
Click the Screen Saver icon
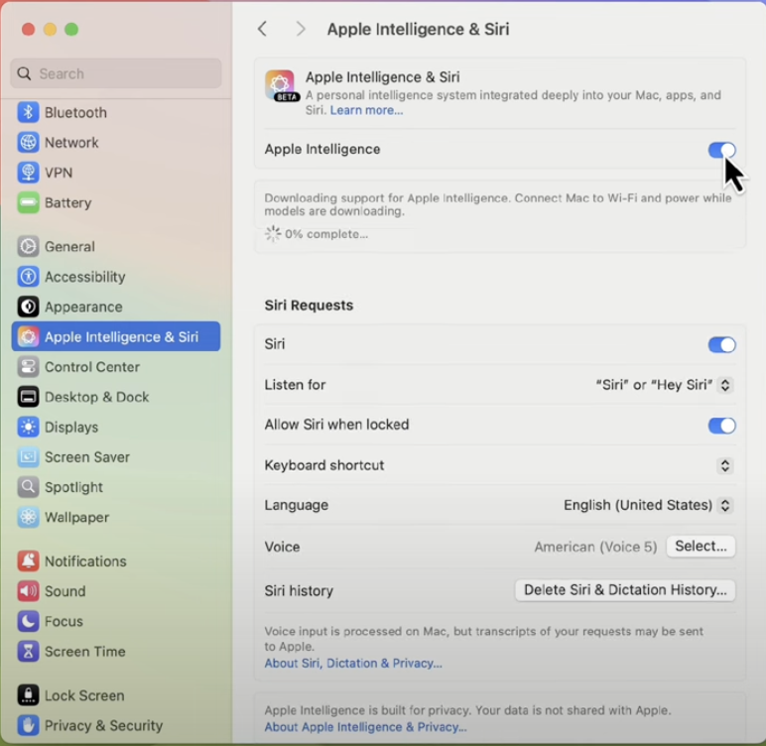(x=28, y=456)
